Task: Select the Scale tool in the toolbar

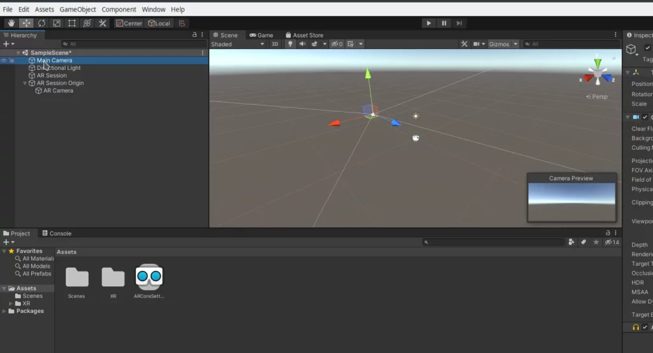Action: click(x=57, y=24)
